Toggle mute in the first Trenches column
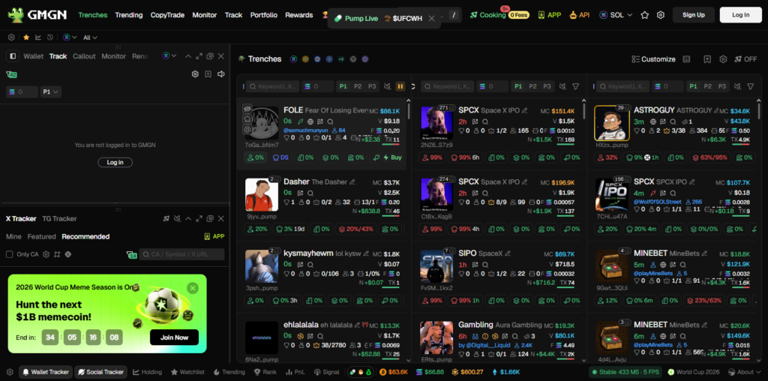This screenshot has height=381, width=768. pyautogui.click(x=387, y=86)
